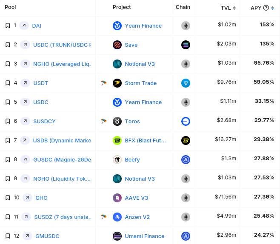Bookmark the SUSDZ (7 days unsta.. pool

8,217
